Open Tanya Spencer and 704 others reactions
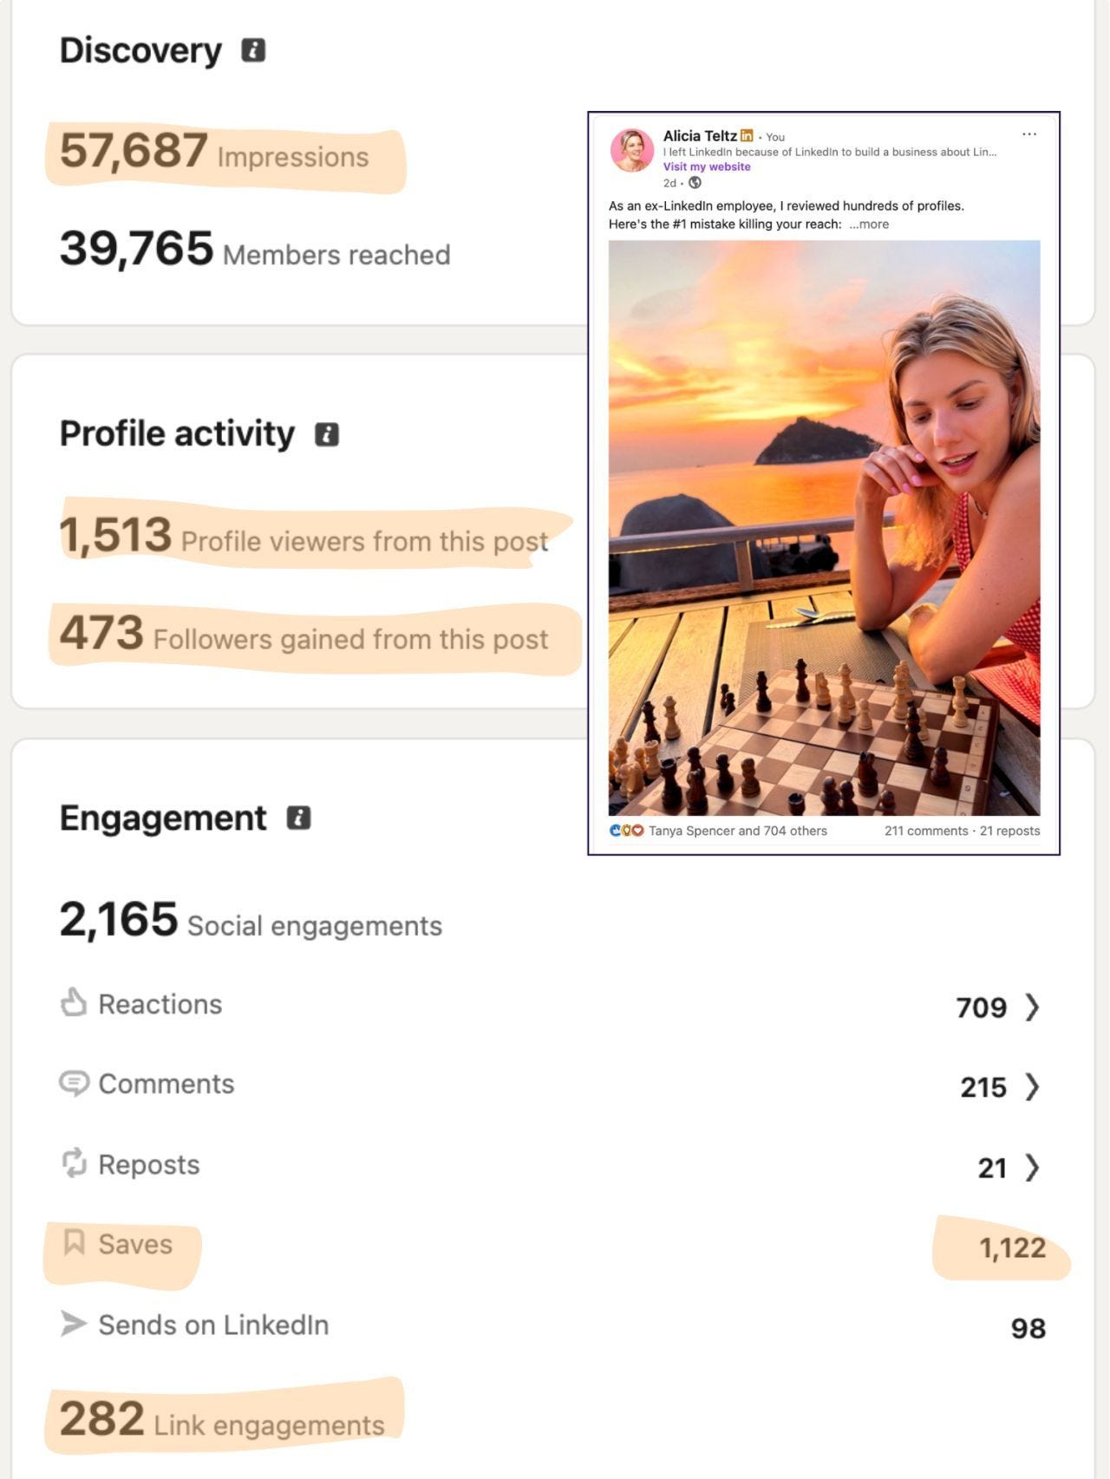 click(738, 831)
